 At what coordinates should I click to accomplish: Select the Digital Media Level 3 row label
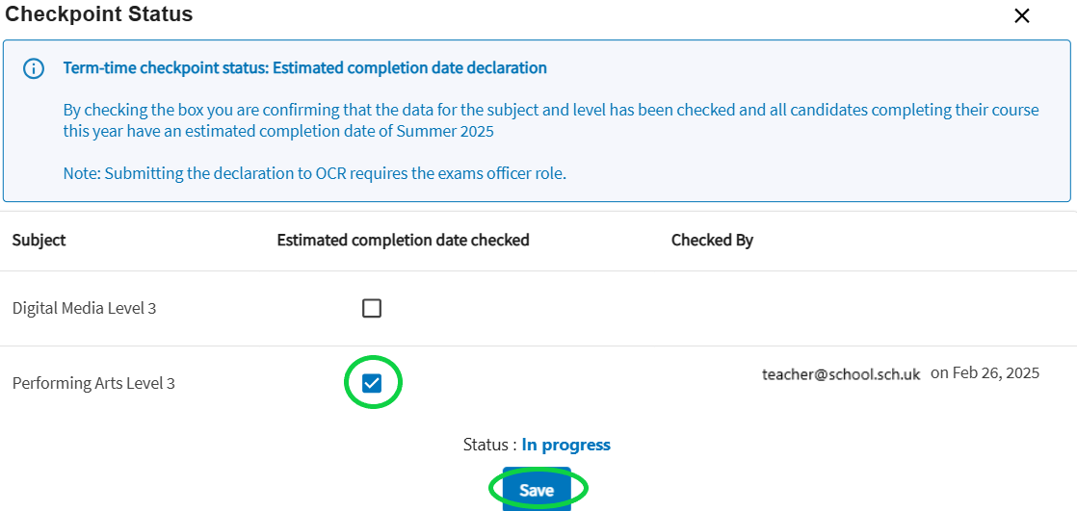84,308
